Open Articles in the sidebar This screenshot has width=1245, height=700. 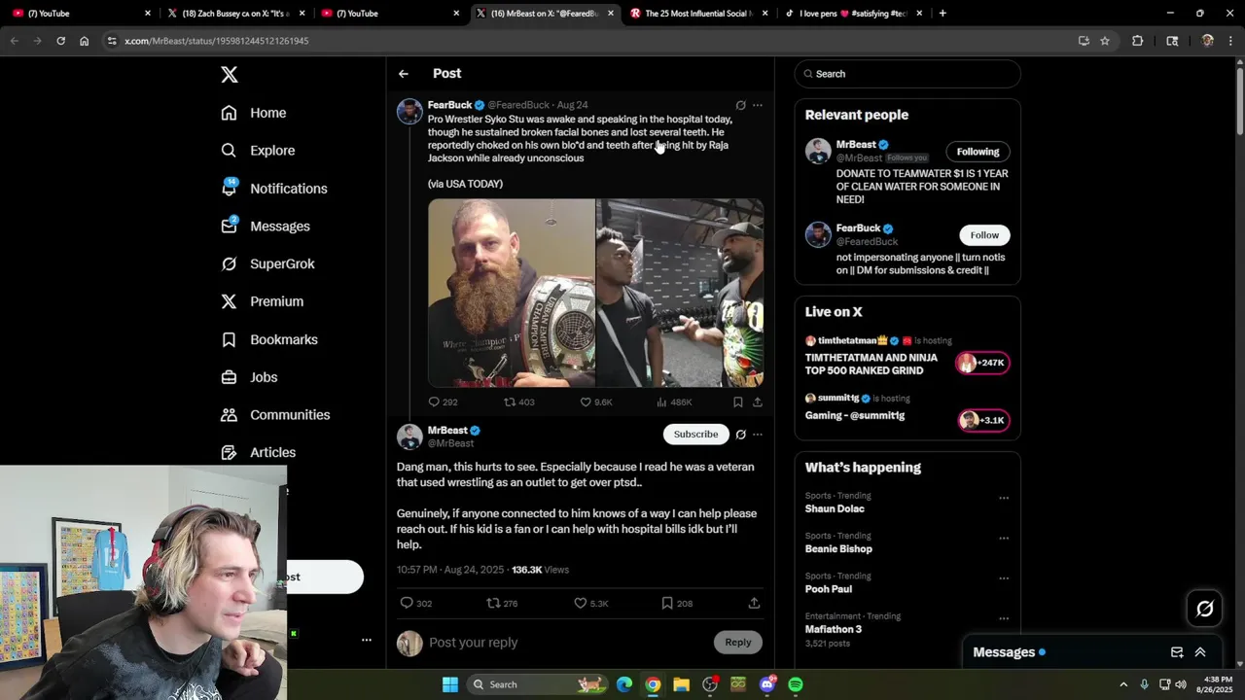coord(259,452)
